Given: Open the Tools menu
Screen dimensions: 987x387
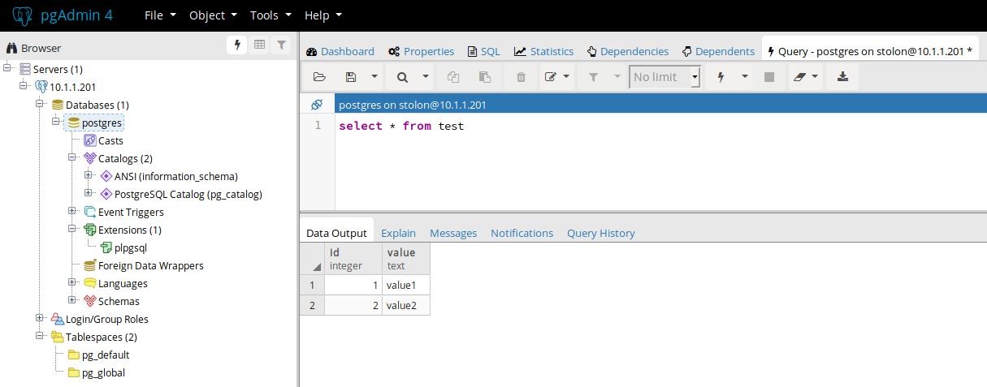Looking at the screenshot, I should tap(269, 15).
